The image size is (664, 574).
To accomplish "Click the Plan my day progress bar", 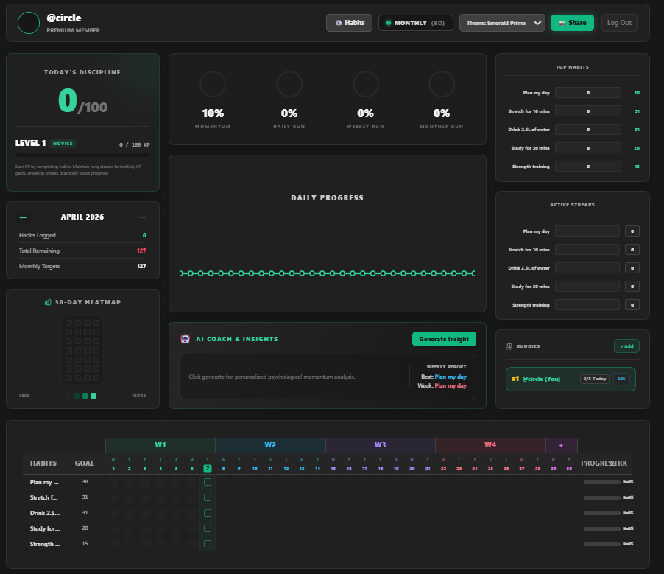I will click(x=601, y=482).
